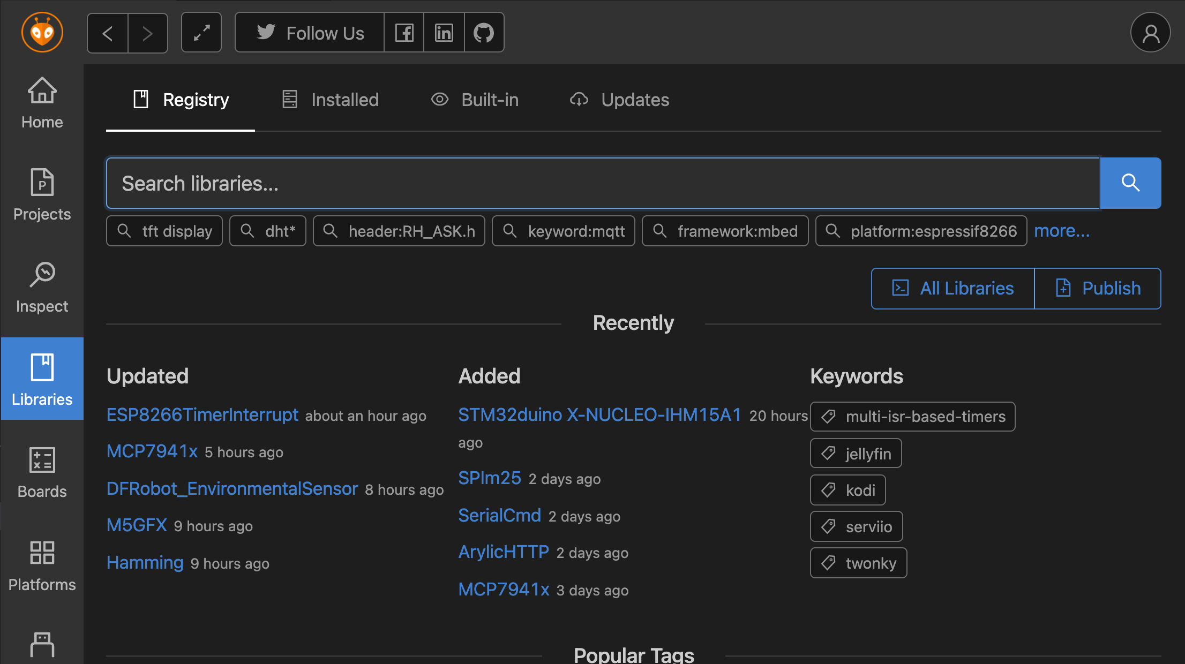Go back with the left arrow button
The width and height of the screenshot is (1185, 664).
(108, 33)
